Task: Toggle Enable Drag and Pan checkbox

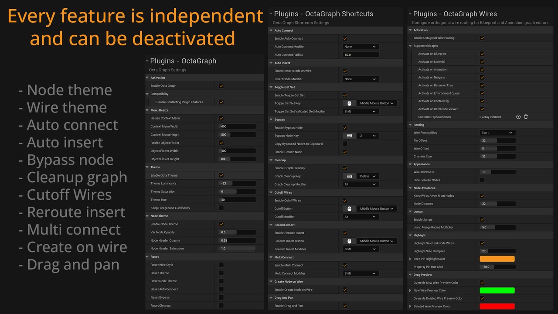Action: [x=345, y=306]
